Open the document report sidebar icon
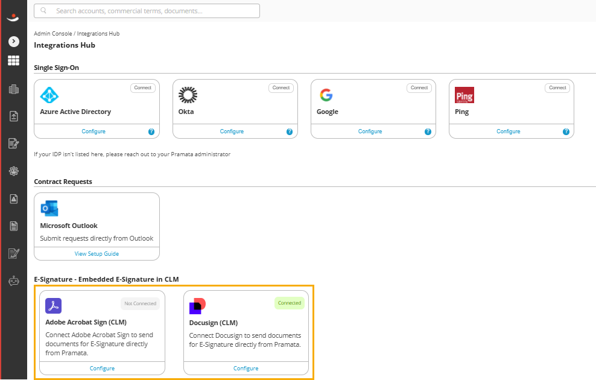 pyautogui.click(x=14, y=226)
